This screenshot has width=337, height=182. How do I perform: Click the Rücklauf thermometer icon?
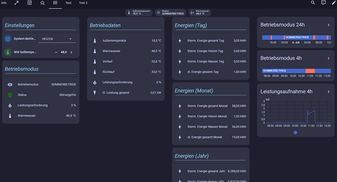pos(95,72)
